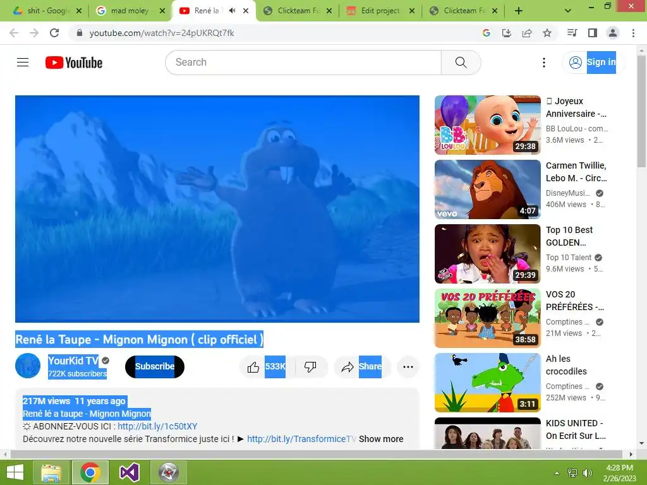Viewport: 647px width, 485px height.
Task: Click the 'Carmen Twillie, Lebo M.' title
Action: [576, 172]
